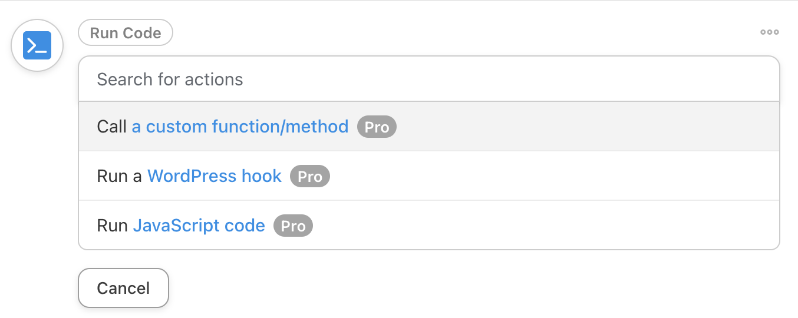Open the 'a custom function/method' blue link

(240, 127)
